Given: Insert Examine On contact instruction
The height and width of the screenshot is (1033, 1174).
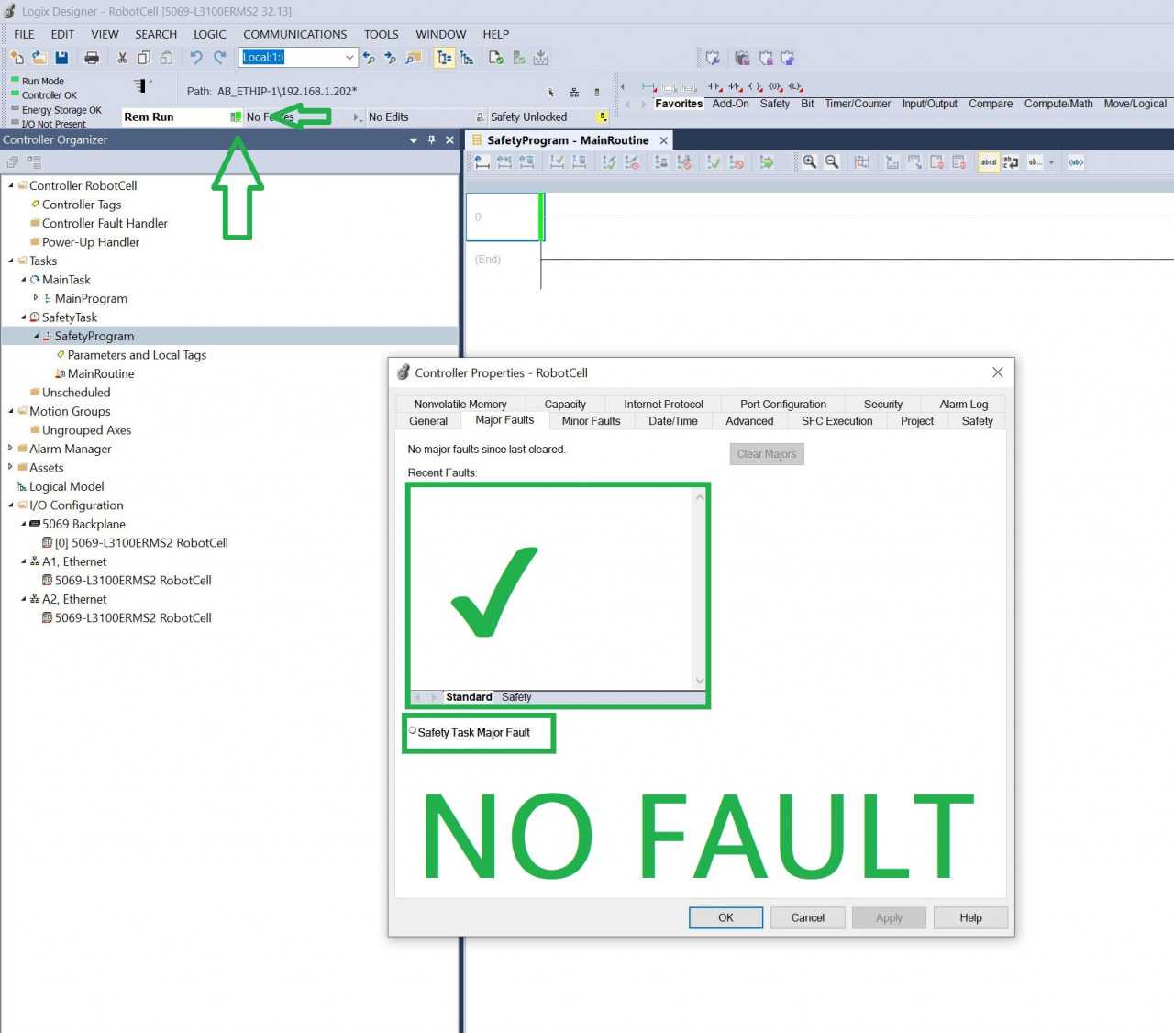Looking at the screenshot, I should 715,87.
